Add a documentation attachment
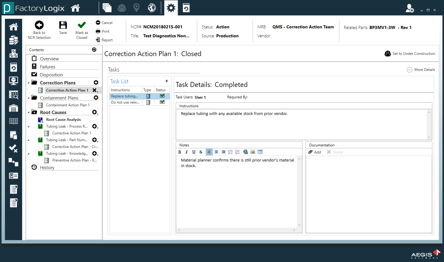 [x=315, y=152]
